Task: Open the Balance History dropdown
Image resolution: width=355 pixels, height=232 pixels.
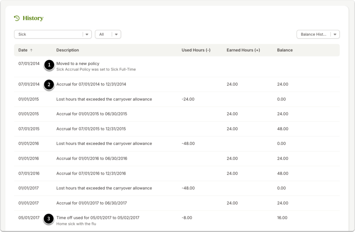Action: tap(318, 34)
